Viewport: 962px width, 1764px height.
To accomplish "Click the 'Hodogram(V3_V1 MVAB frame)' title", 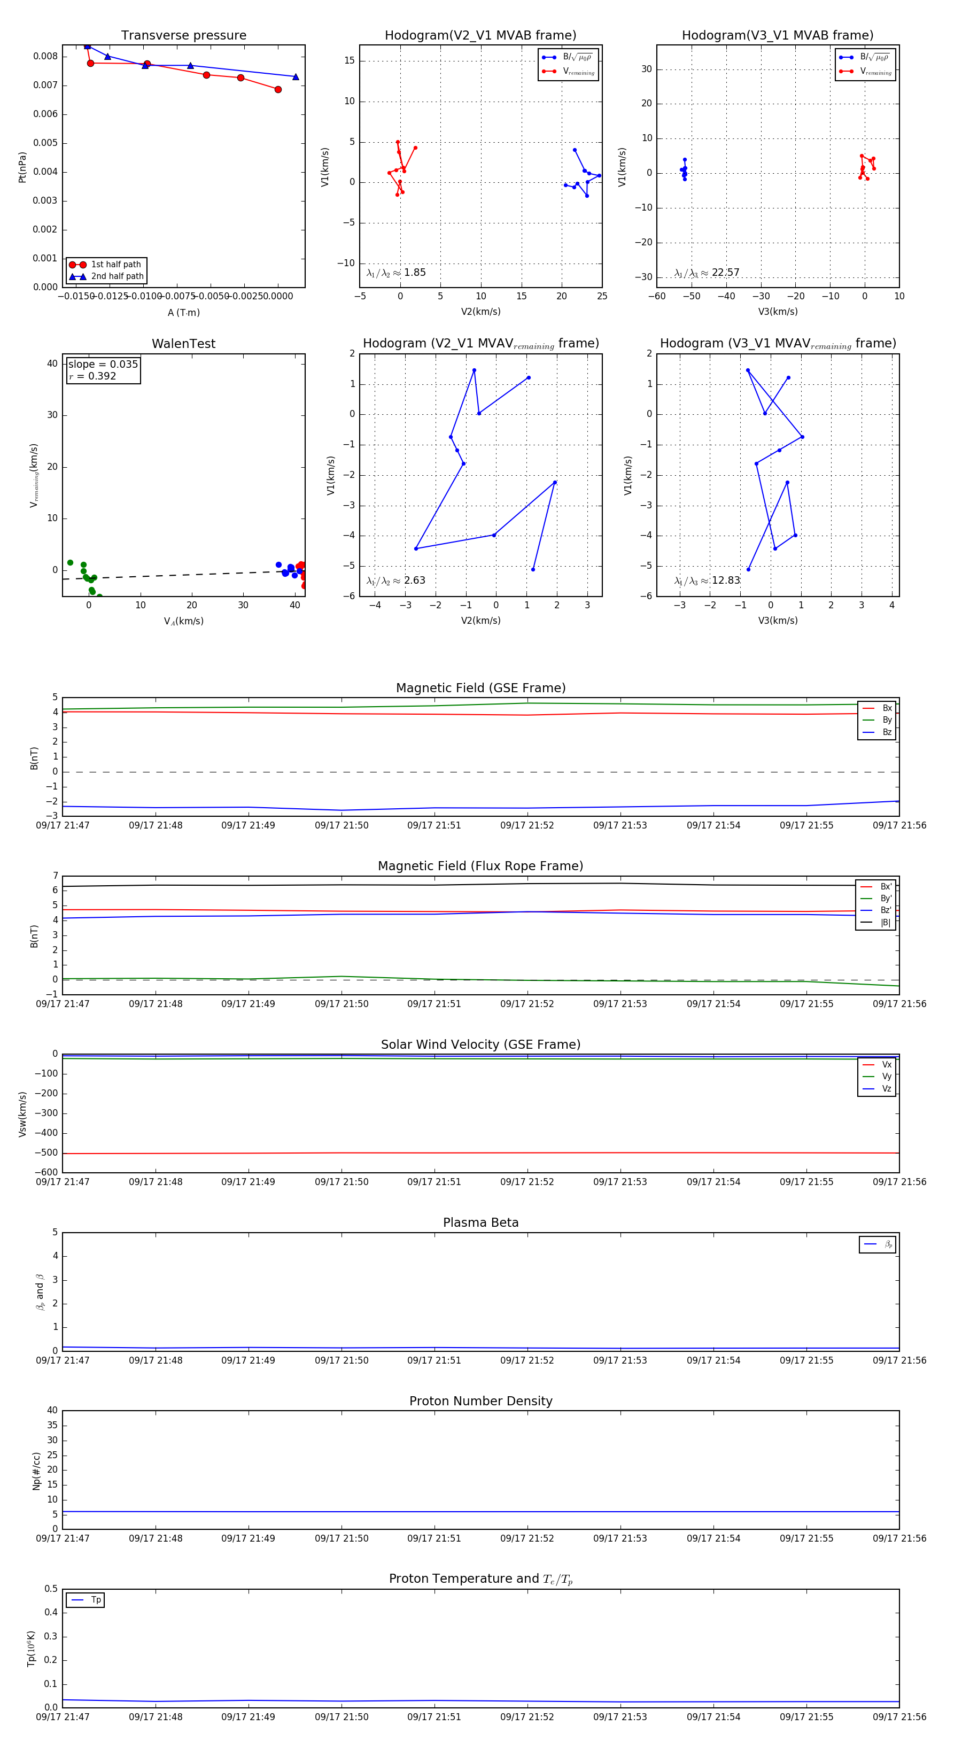I will click(x=777, y=35).
